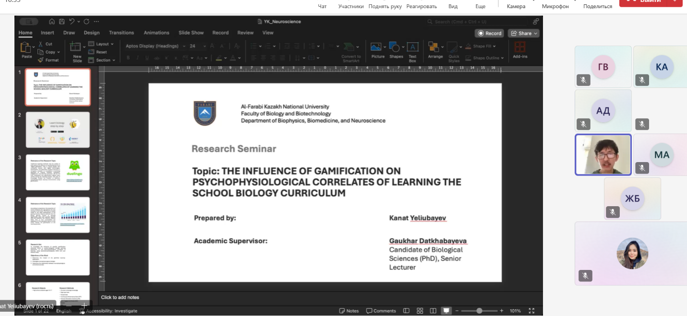Insert a Picture from the ribbon
Image resolution: width=687 pixels, height=316 pixels.
point(378,50)
